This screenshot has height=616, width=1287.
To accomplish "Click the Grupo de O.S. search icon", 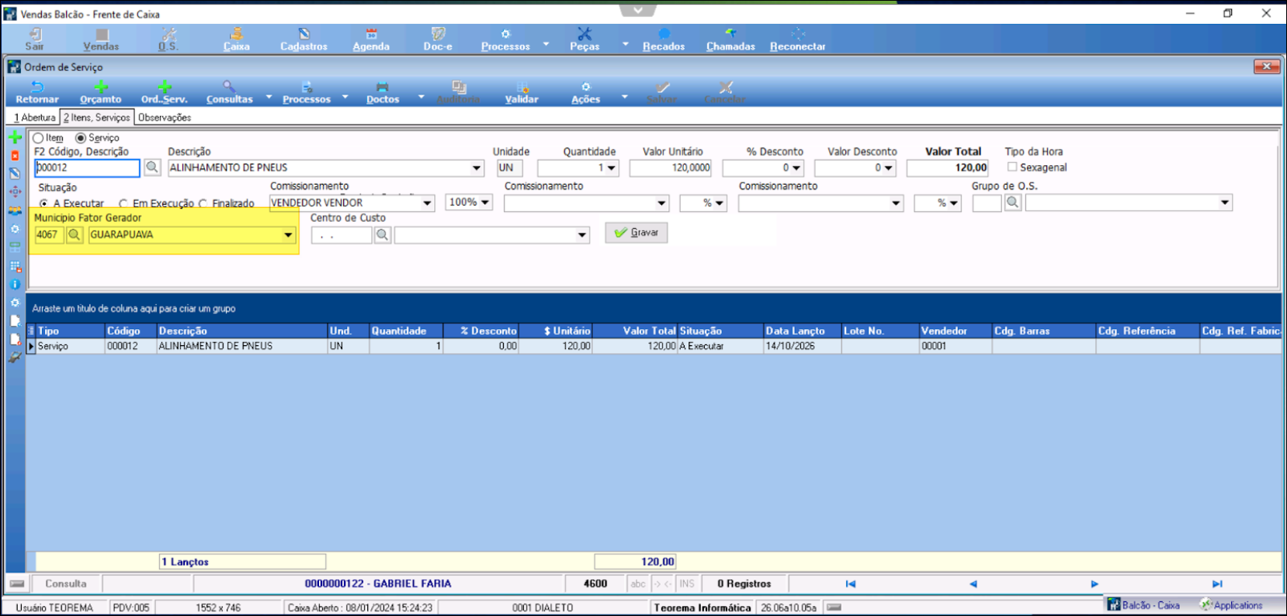I will (1013, 202).
